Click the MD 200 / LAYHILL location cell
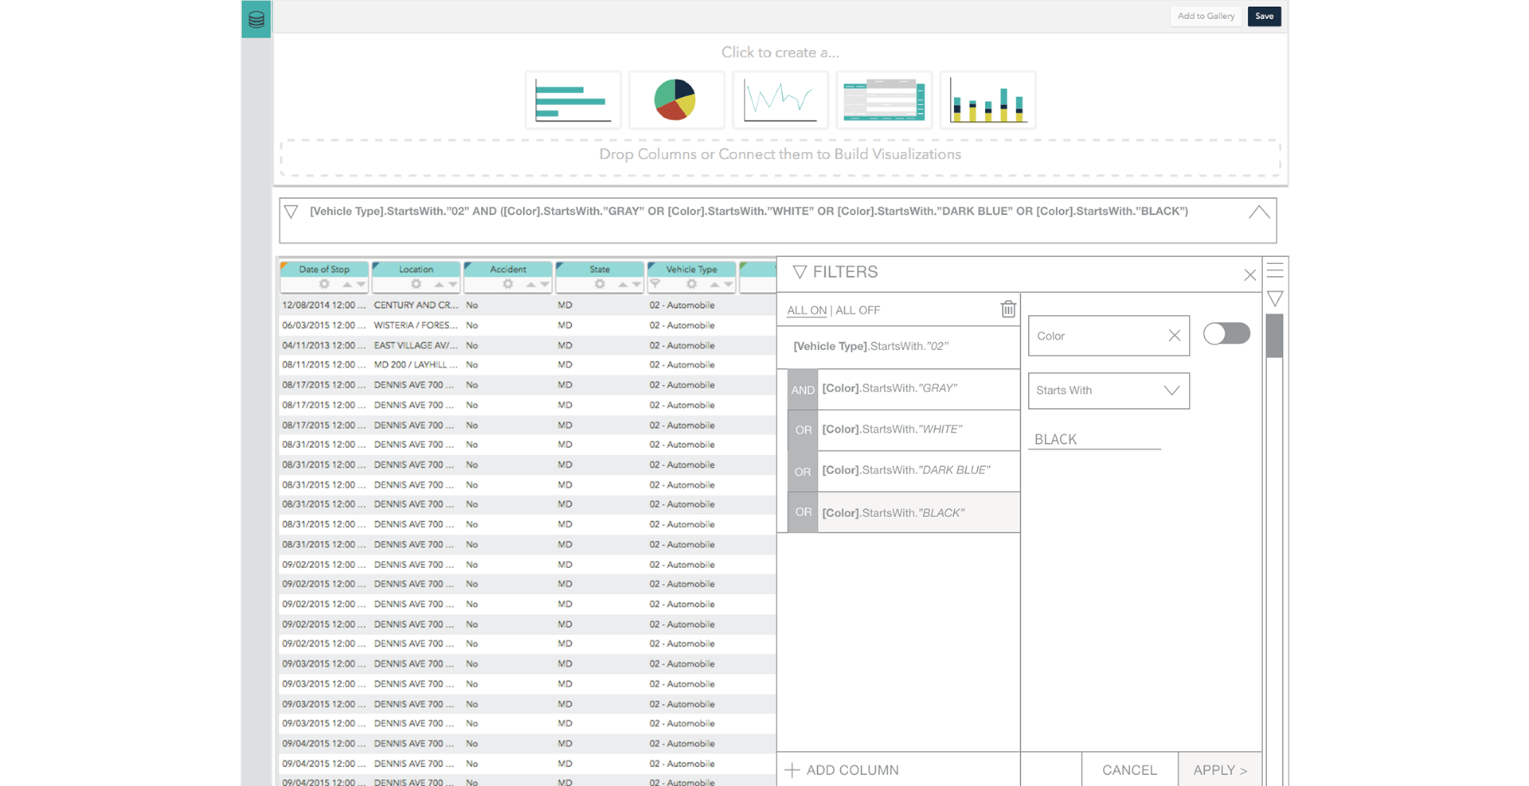 point(416,365)
